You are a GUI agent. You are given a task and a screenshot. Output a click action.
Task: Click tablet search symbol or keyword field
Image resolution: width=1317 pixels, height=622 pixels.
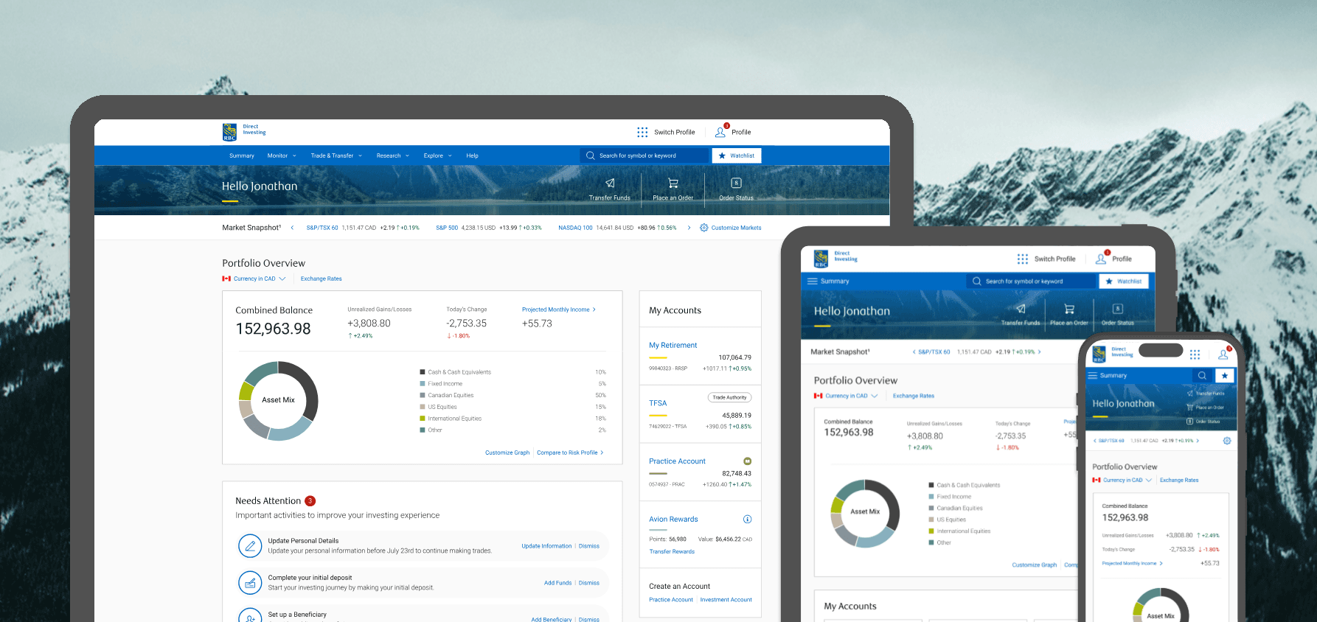pos(1031,281)
